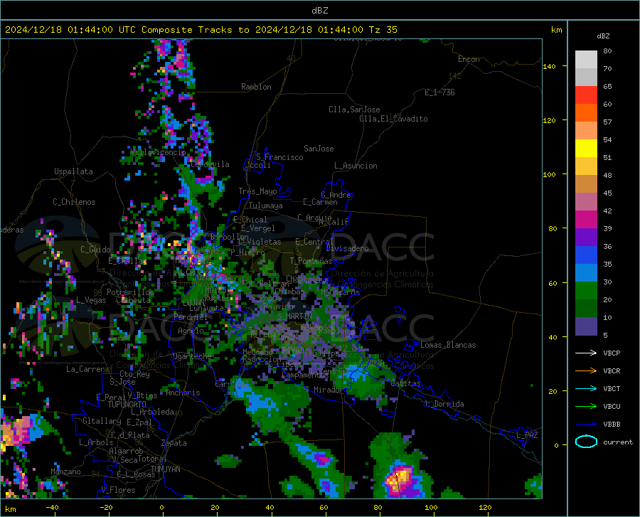640x517 pixels.
Task: Click the Uspallata location label
Action: pos(73,171)
